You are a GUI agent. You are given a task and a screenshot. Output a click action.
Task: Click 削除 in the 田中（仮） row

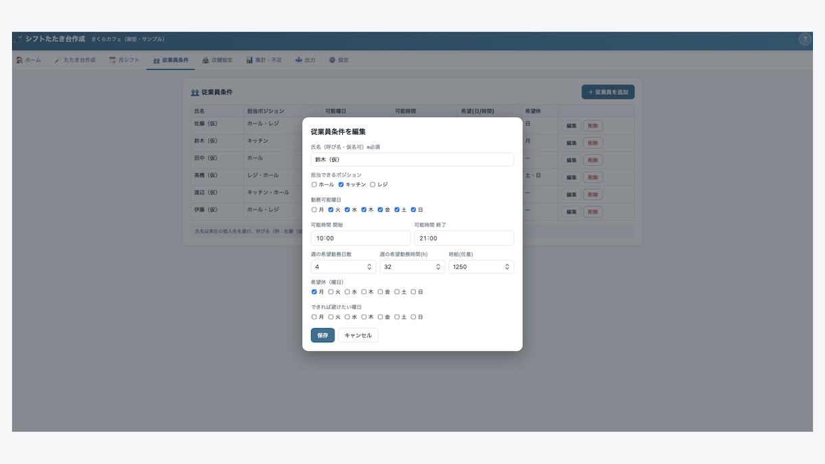click(593, 160)
